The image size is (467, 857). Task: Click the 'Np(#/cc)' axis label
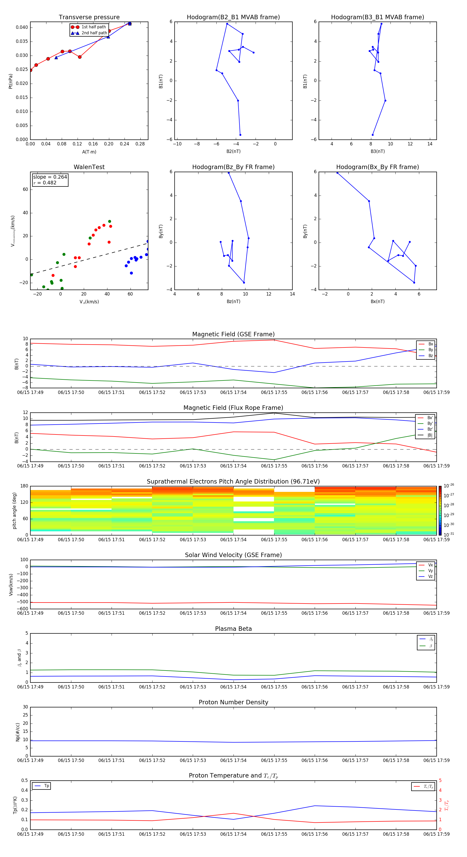coord(18,732)
